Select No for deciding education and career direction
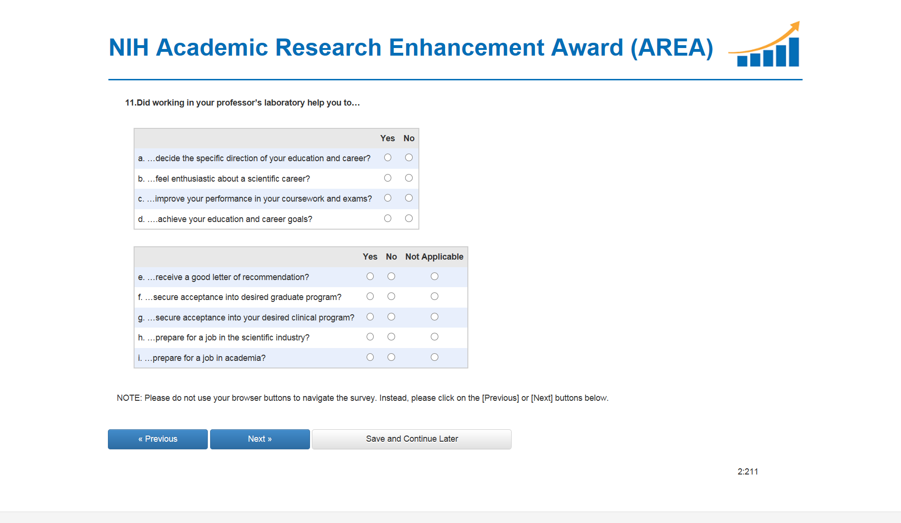Screen dimensions: 901x523 tap(409, 158)
